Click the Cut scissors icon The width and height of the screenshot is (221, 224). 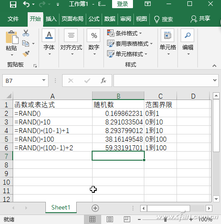tap(26, 33)
